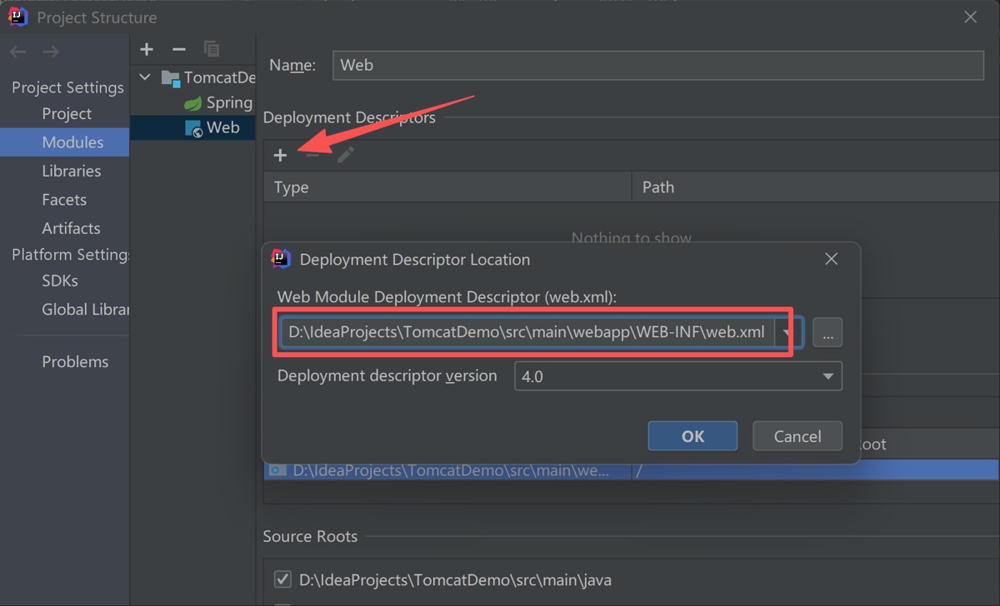Image resolution: width=1000 pixels, height=606 pixels.
Task: Click the copy module icon
Action: [211, 50]
